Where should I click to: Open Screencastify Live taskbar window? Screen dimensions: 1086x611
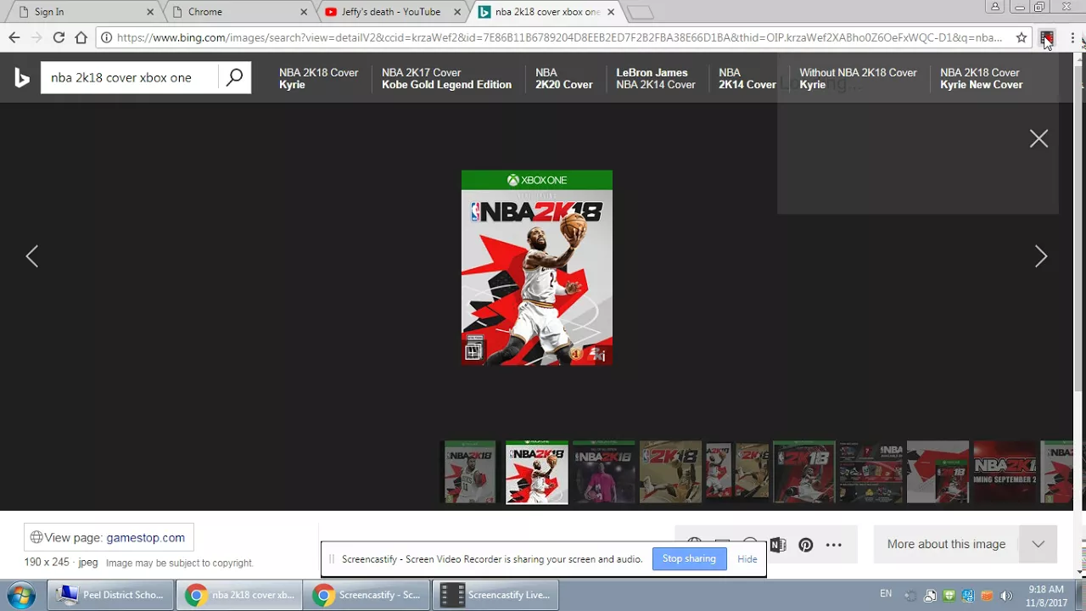495,595
